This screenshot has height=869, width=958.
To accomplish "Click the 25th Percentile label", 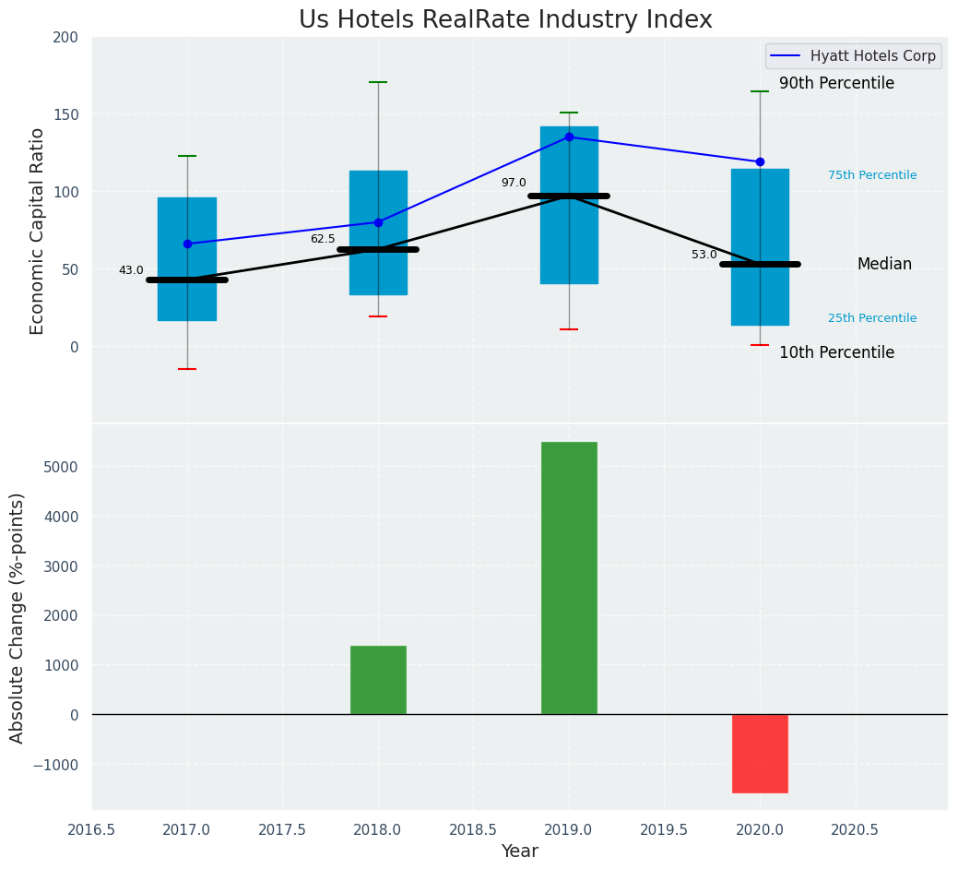I will click(872, 318).
